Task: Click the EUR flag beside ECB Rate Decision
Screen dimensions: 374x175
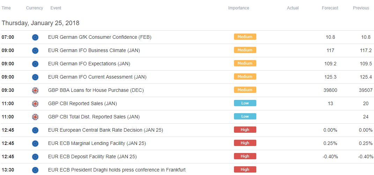Action: (x=35, y=130)
